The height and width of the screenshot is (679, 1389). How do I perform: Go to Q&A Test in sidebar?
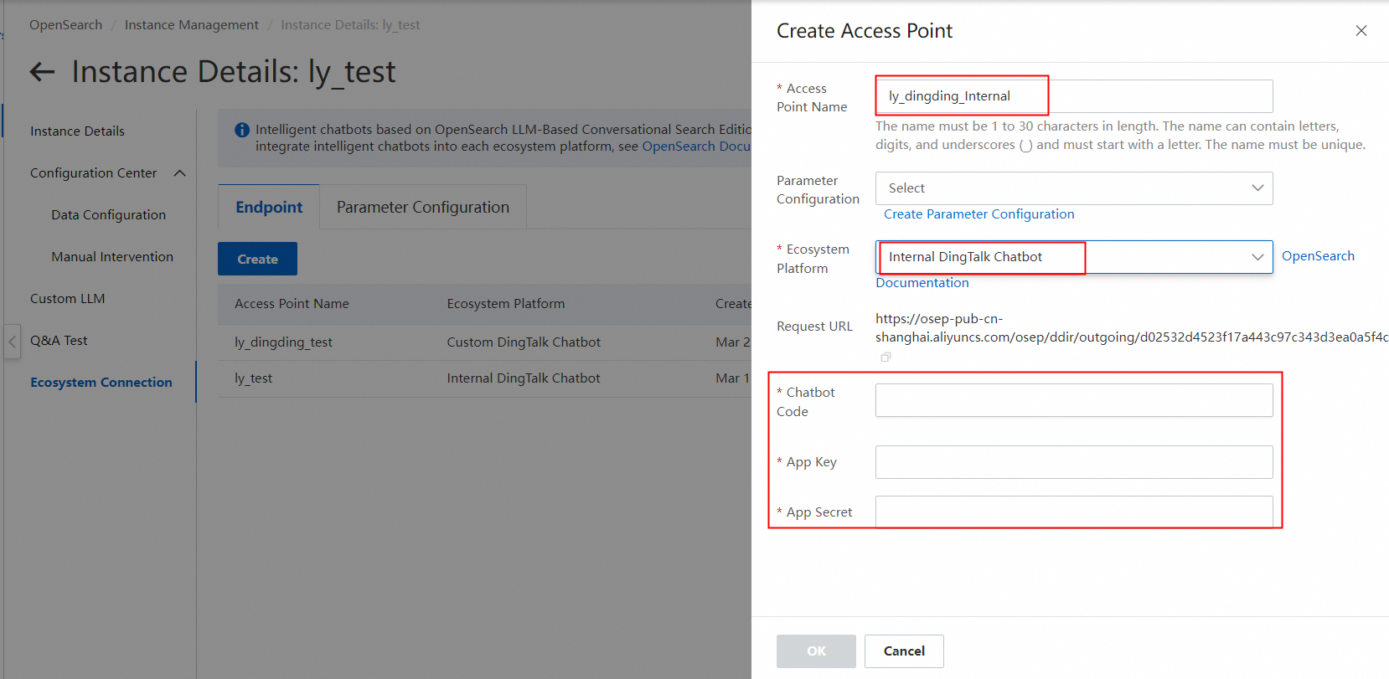[x=59, y=341]
